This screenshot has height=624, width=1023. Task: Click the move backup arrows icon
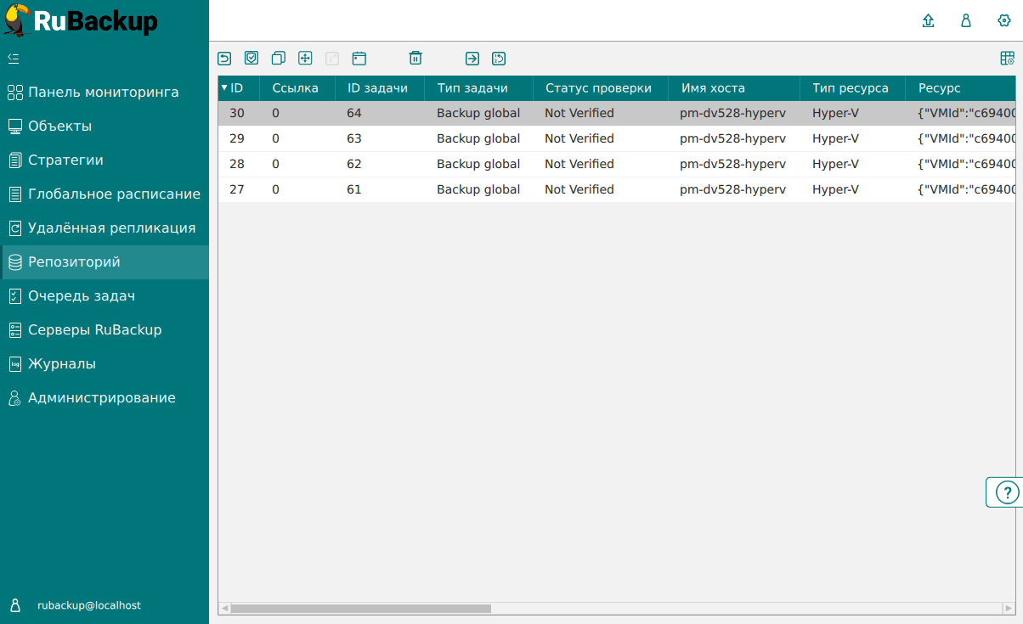pos(305,59)
